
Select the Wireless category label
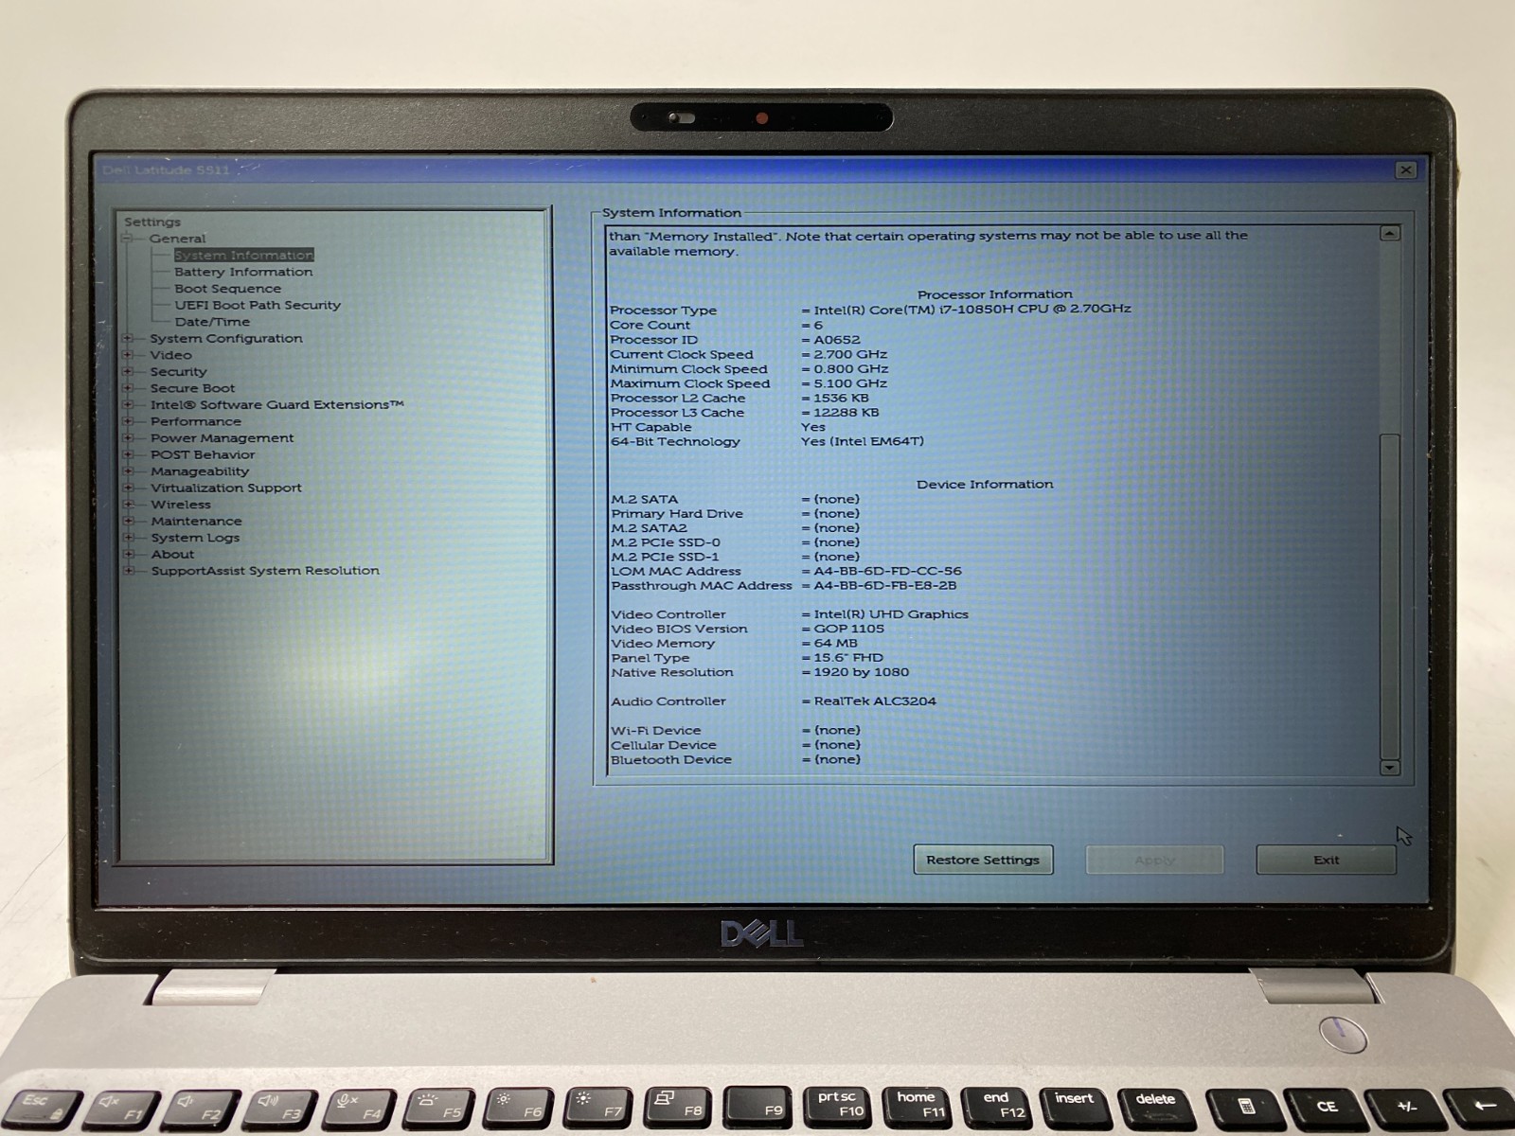181,505
